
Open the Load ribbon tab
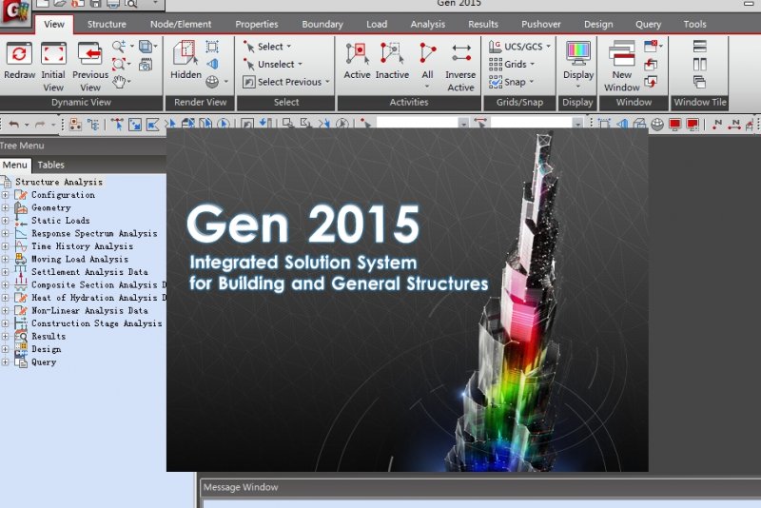377,25
